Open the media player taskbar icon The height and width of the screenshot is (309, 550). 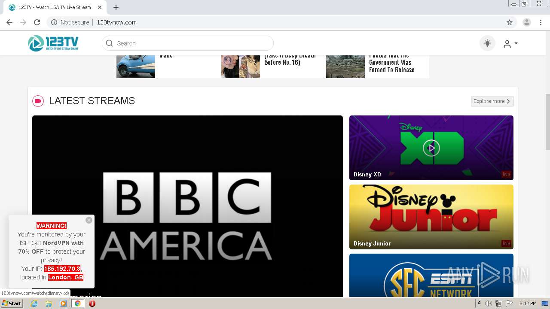click(x=63, y=303)
